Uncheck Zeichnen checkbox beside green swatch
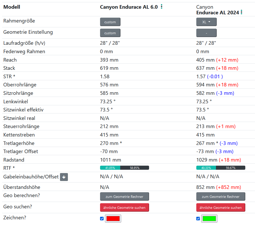 pos(198,219)
